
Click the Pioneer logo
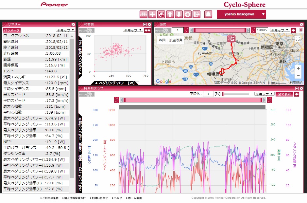pos(54,5)
